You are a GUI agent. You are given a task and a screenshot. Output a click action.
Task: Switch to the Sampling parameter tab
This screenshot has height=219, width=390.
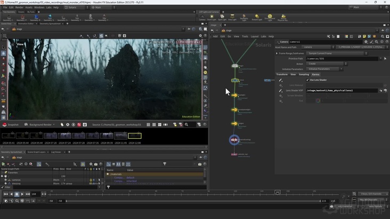tap(304, 74)
